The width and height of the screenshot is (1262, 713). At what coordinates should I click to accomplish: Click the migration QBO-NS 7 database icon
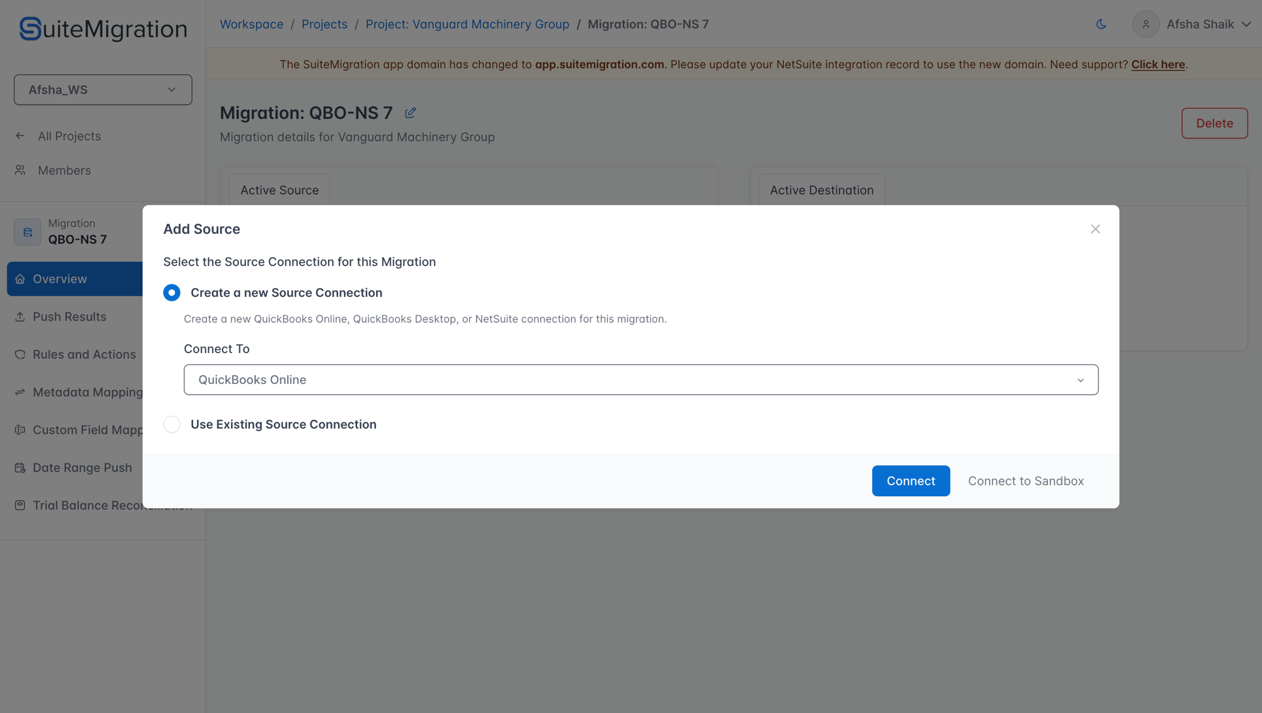[28, 232]
